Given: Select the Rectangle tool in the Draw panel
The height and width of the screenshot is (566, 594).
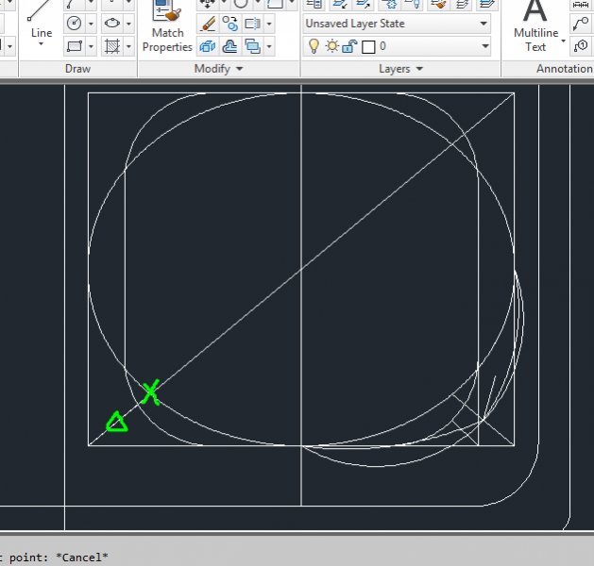Looking at the screenshot, I should pos(75,46).
